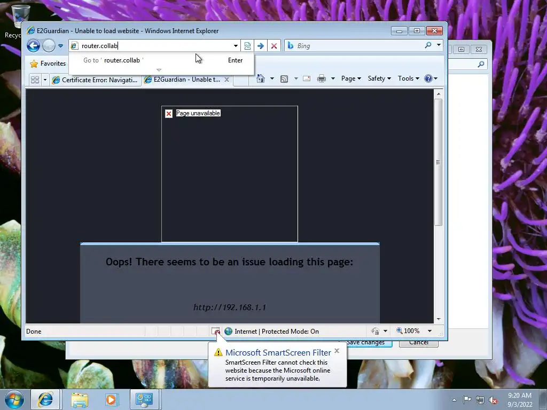Launch Windows Media Player from taskbar
This screenshot has width=547, height=410.
[112, 399]
